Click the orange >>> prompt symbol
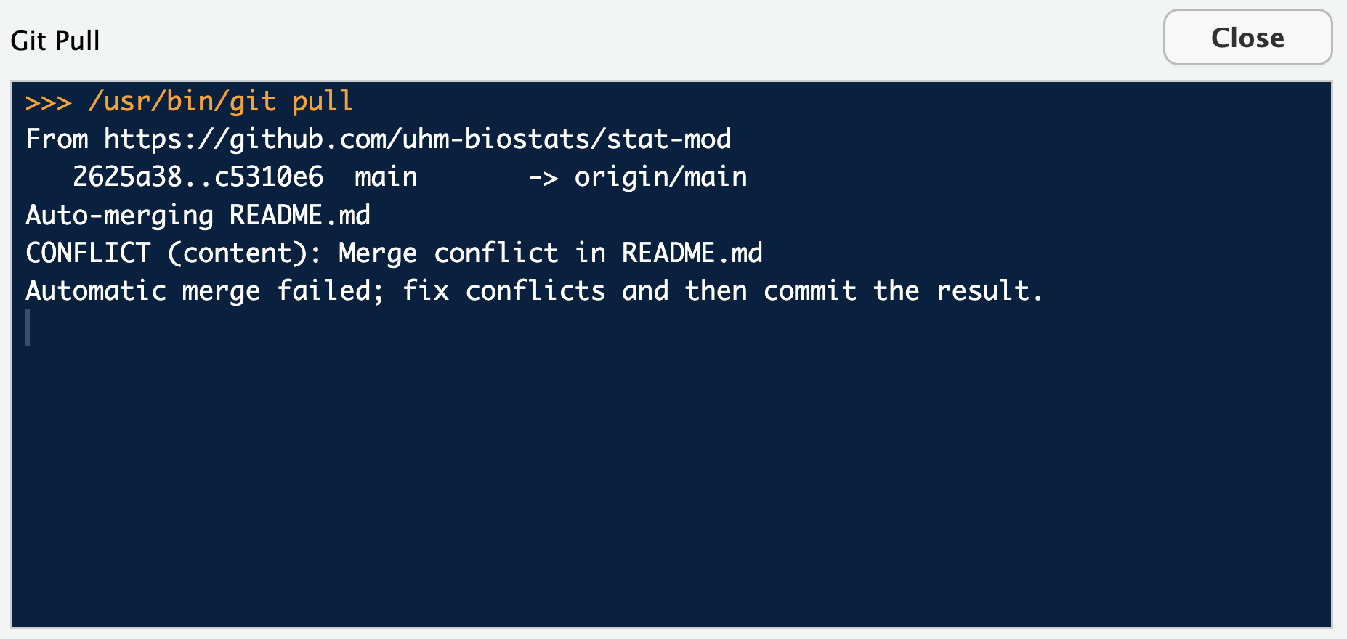Image resolution: width=1347 pixels, height=639 pixels. [48, 102]
